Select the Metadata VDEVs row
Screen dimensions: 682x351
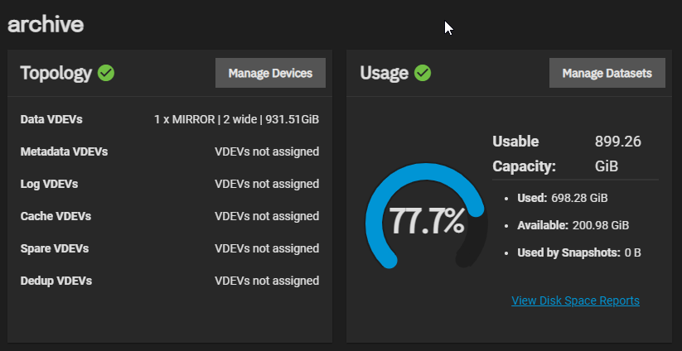point(170,151)
